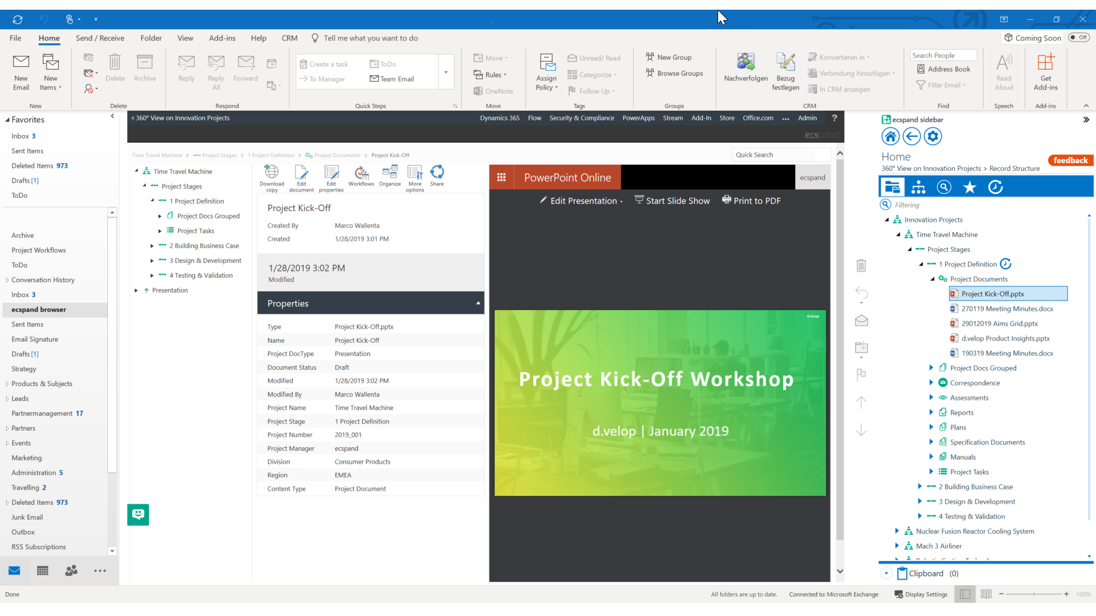Click the New Email icon
The width and height of the screenshot is (1096, 616).
[21, 72]
